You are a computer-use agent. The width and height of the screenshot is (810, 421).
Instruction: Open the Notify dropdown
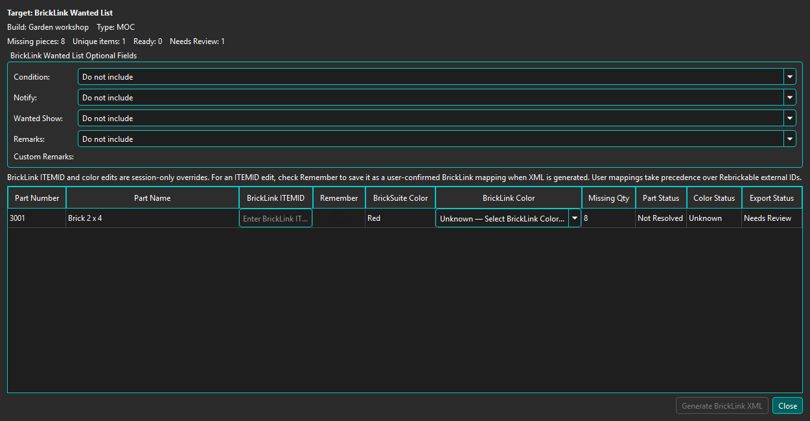(x=437, y=98)
